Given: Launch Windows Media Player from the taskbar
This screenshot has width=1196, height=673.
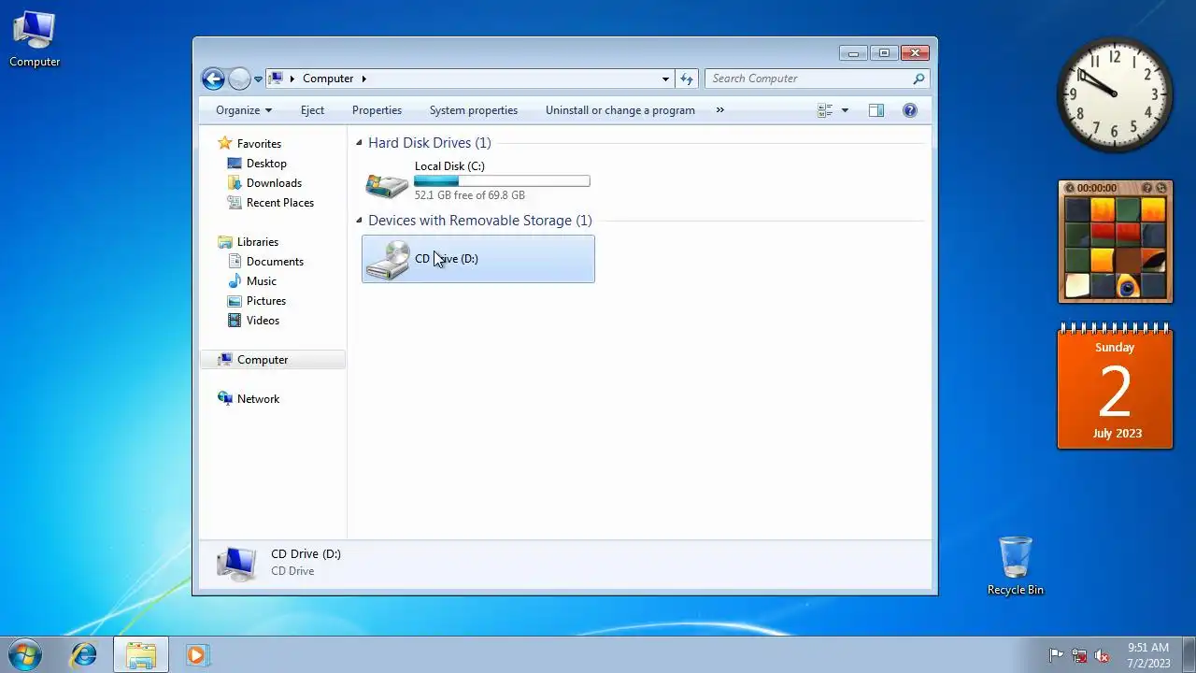Looking at the screenshot, I should [196, 655].
